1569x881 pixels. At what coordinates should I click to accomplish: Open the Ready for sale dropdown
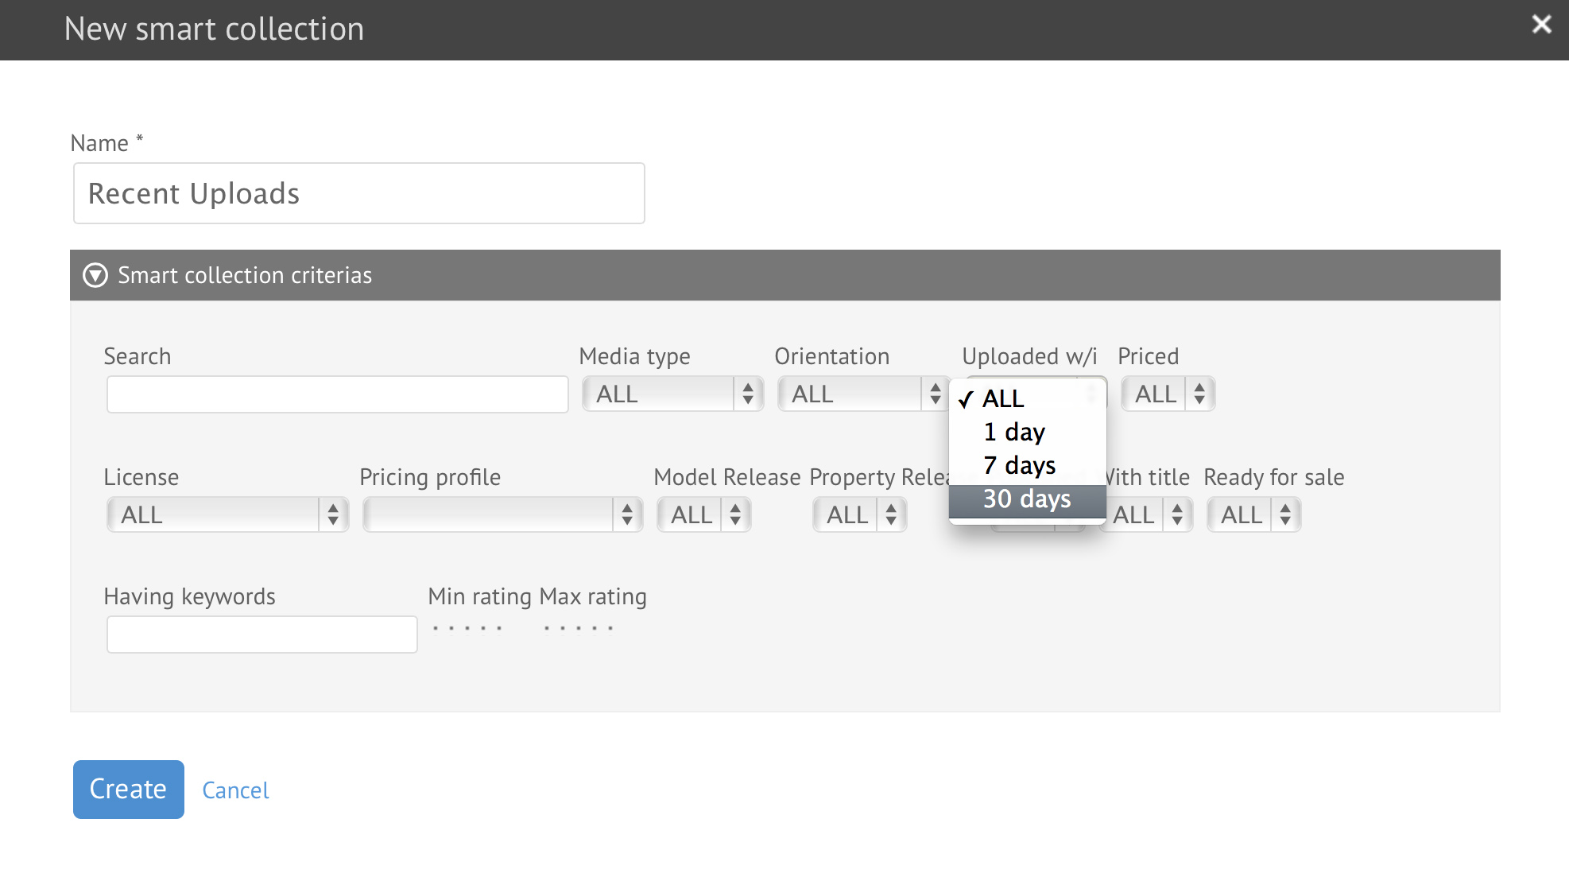pos(1253,515)
